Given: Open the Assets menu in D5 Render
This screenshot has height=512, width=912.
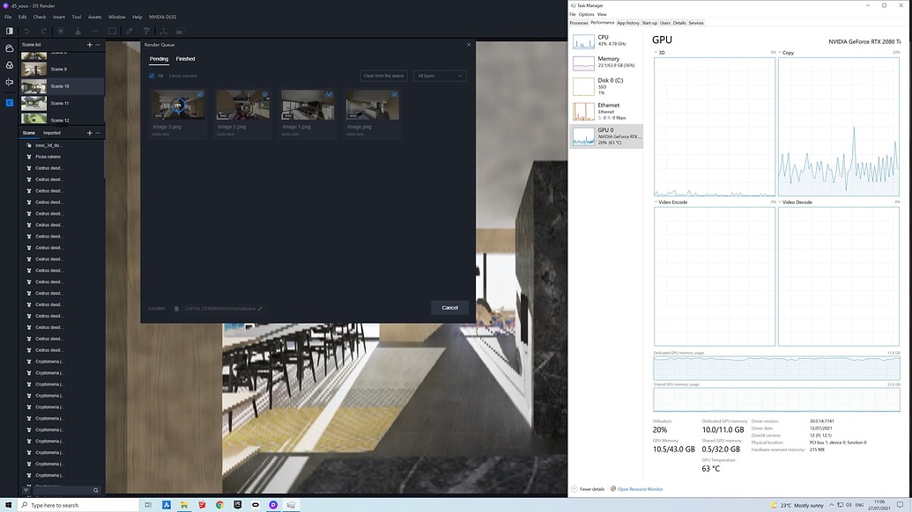Looking at the screenshot, I should tap(94, 17).
